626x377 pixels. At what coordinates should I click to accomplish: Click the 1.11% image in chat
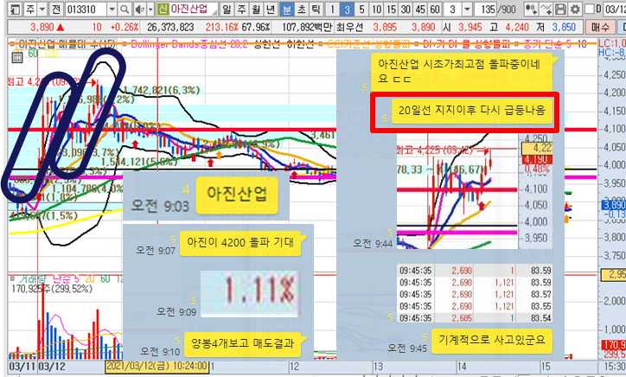[x=250, y=293]
